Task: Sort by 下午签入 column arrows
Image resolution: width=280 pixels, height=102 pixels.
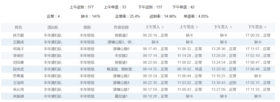Action: click(x=231, y=27)
